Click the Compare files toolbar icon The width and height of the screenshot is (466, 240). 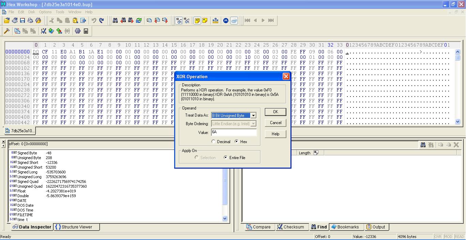point(17,31)
